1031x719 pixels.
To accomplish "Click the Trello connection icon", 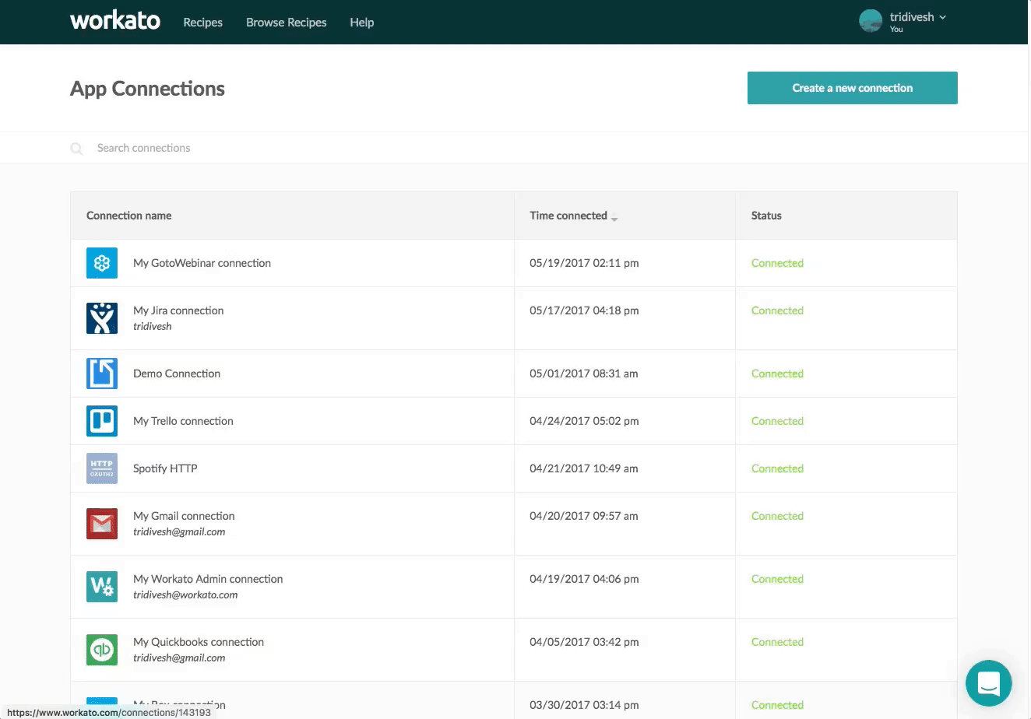I will click(102, 421).
